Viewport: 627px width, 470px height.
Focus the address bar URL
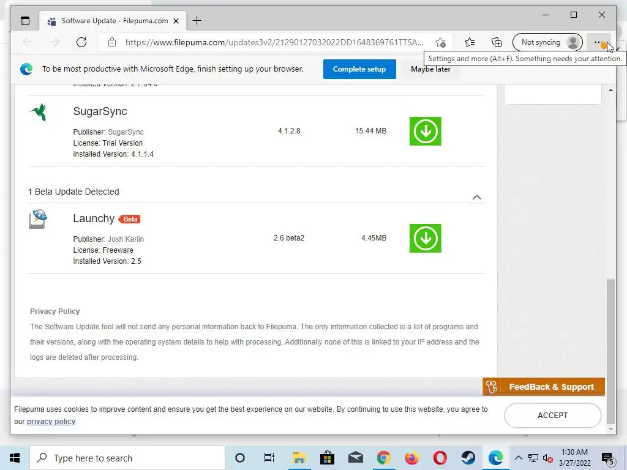tap(274, 42)
